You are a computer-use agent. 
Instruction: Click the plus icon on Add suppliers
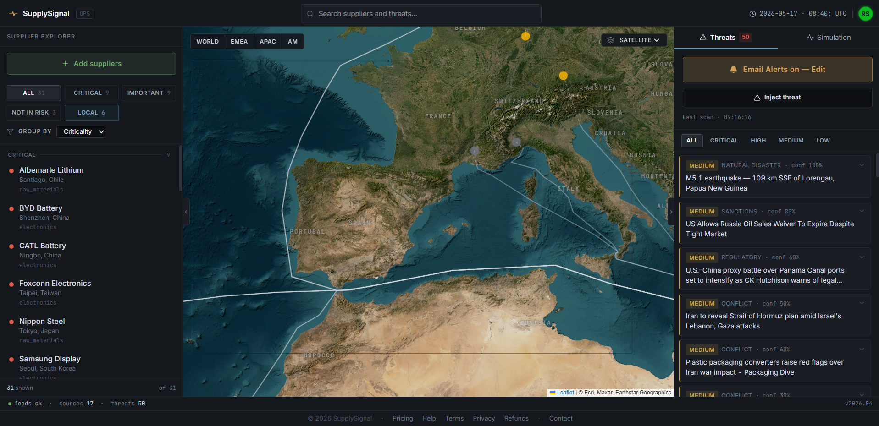point(65,64)
